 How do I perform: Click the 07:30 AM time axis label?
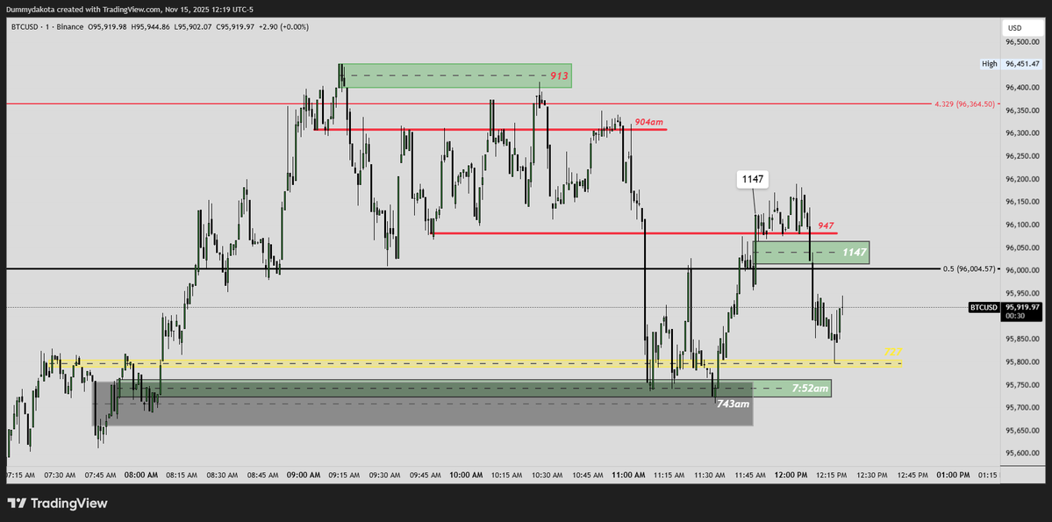coord(61,475)
